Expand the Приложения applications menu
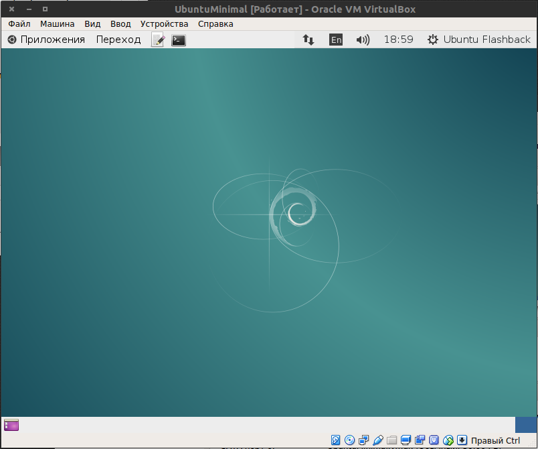The image size is (538, 449). [46, 40]
